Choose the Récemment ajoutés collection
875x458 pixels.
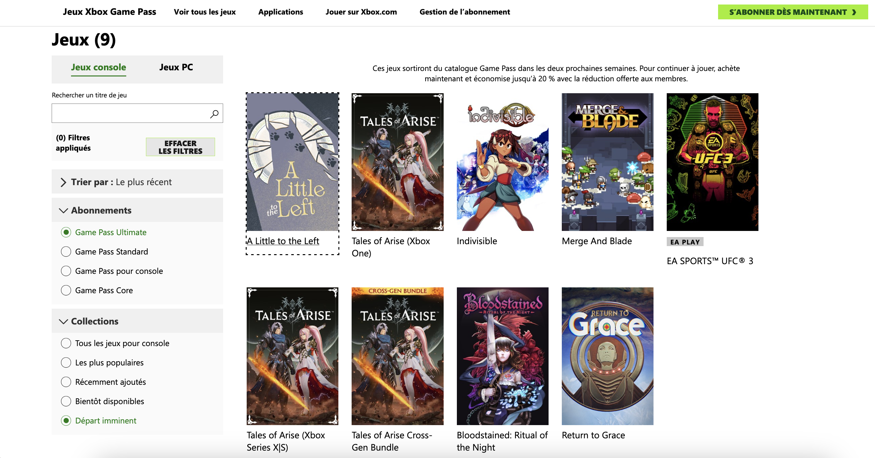pos(66,382)
